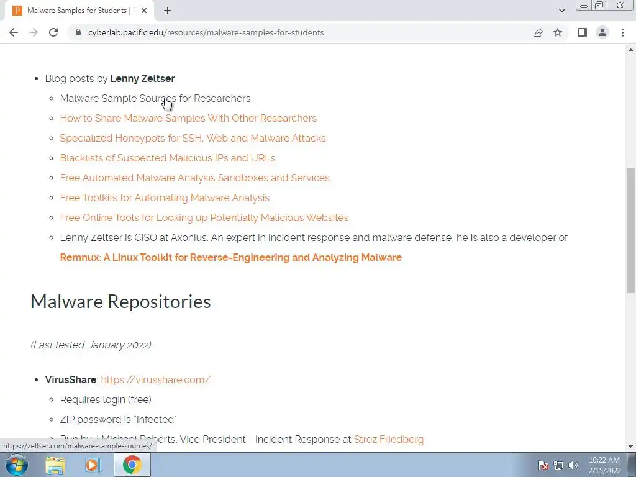Screen dimensions: 636x477
Task: Click the VirusShare bold label
Action: pyautogui.click(x=71, y=379)
